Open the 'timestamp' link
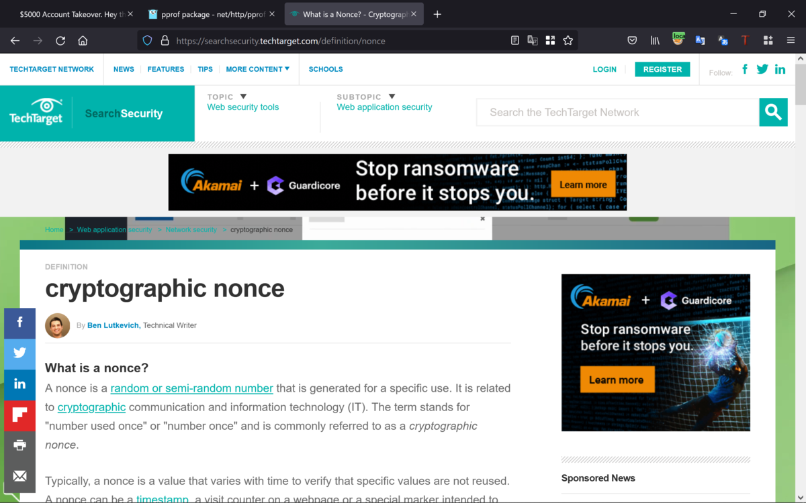806x503 pixels. click(163, 498)
